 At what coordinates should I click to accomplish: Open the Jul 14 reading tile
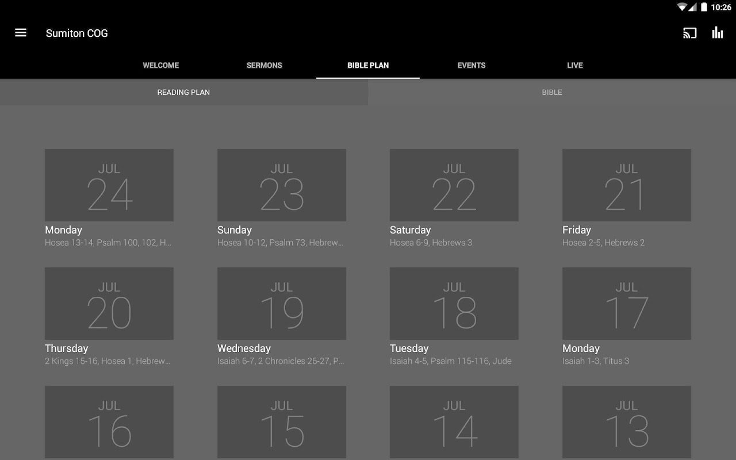click(x=454, y=422)
